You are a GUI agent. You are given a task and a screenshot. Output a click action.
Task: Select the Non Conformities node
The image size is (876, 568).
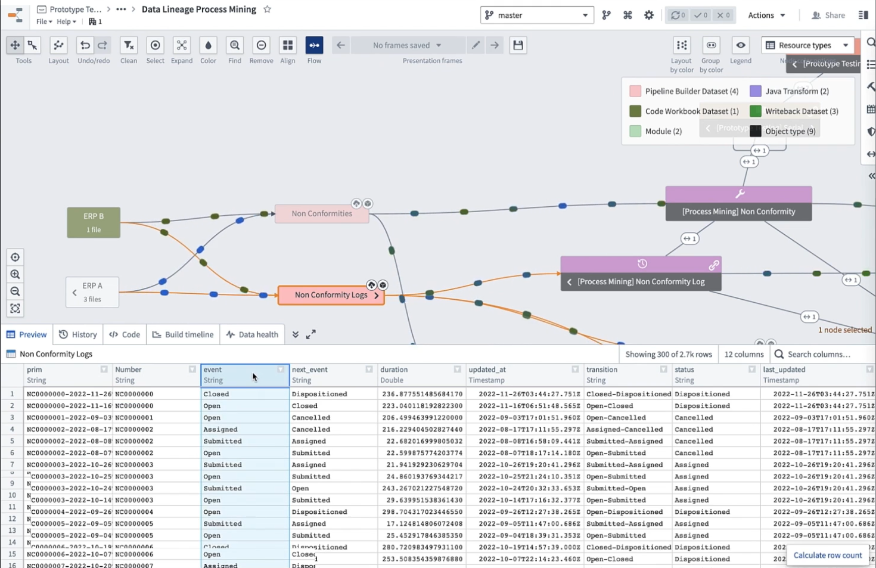click(x=322, y=214)
